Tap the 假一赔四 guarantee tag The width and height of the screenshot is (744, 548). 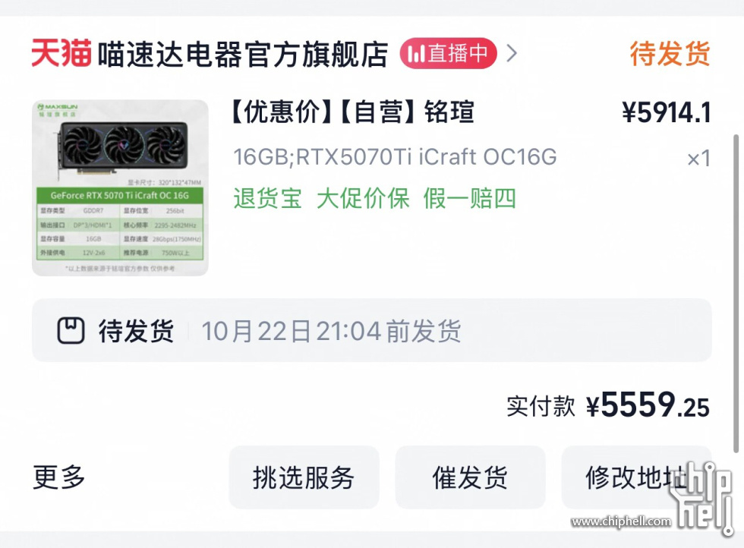(x=469, y=199)
